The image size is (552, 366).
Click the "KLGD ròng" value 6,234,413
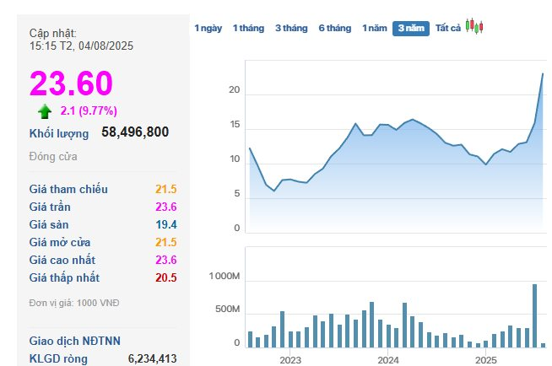[152, 358]
